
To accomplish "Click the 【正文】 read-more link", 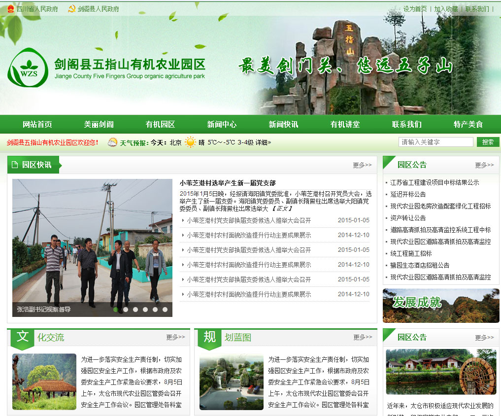I will (282, 208).
